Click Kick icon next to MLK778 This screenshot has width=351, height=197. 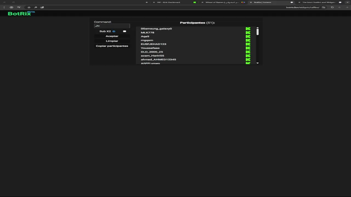[x=248, y=33]
